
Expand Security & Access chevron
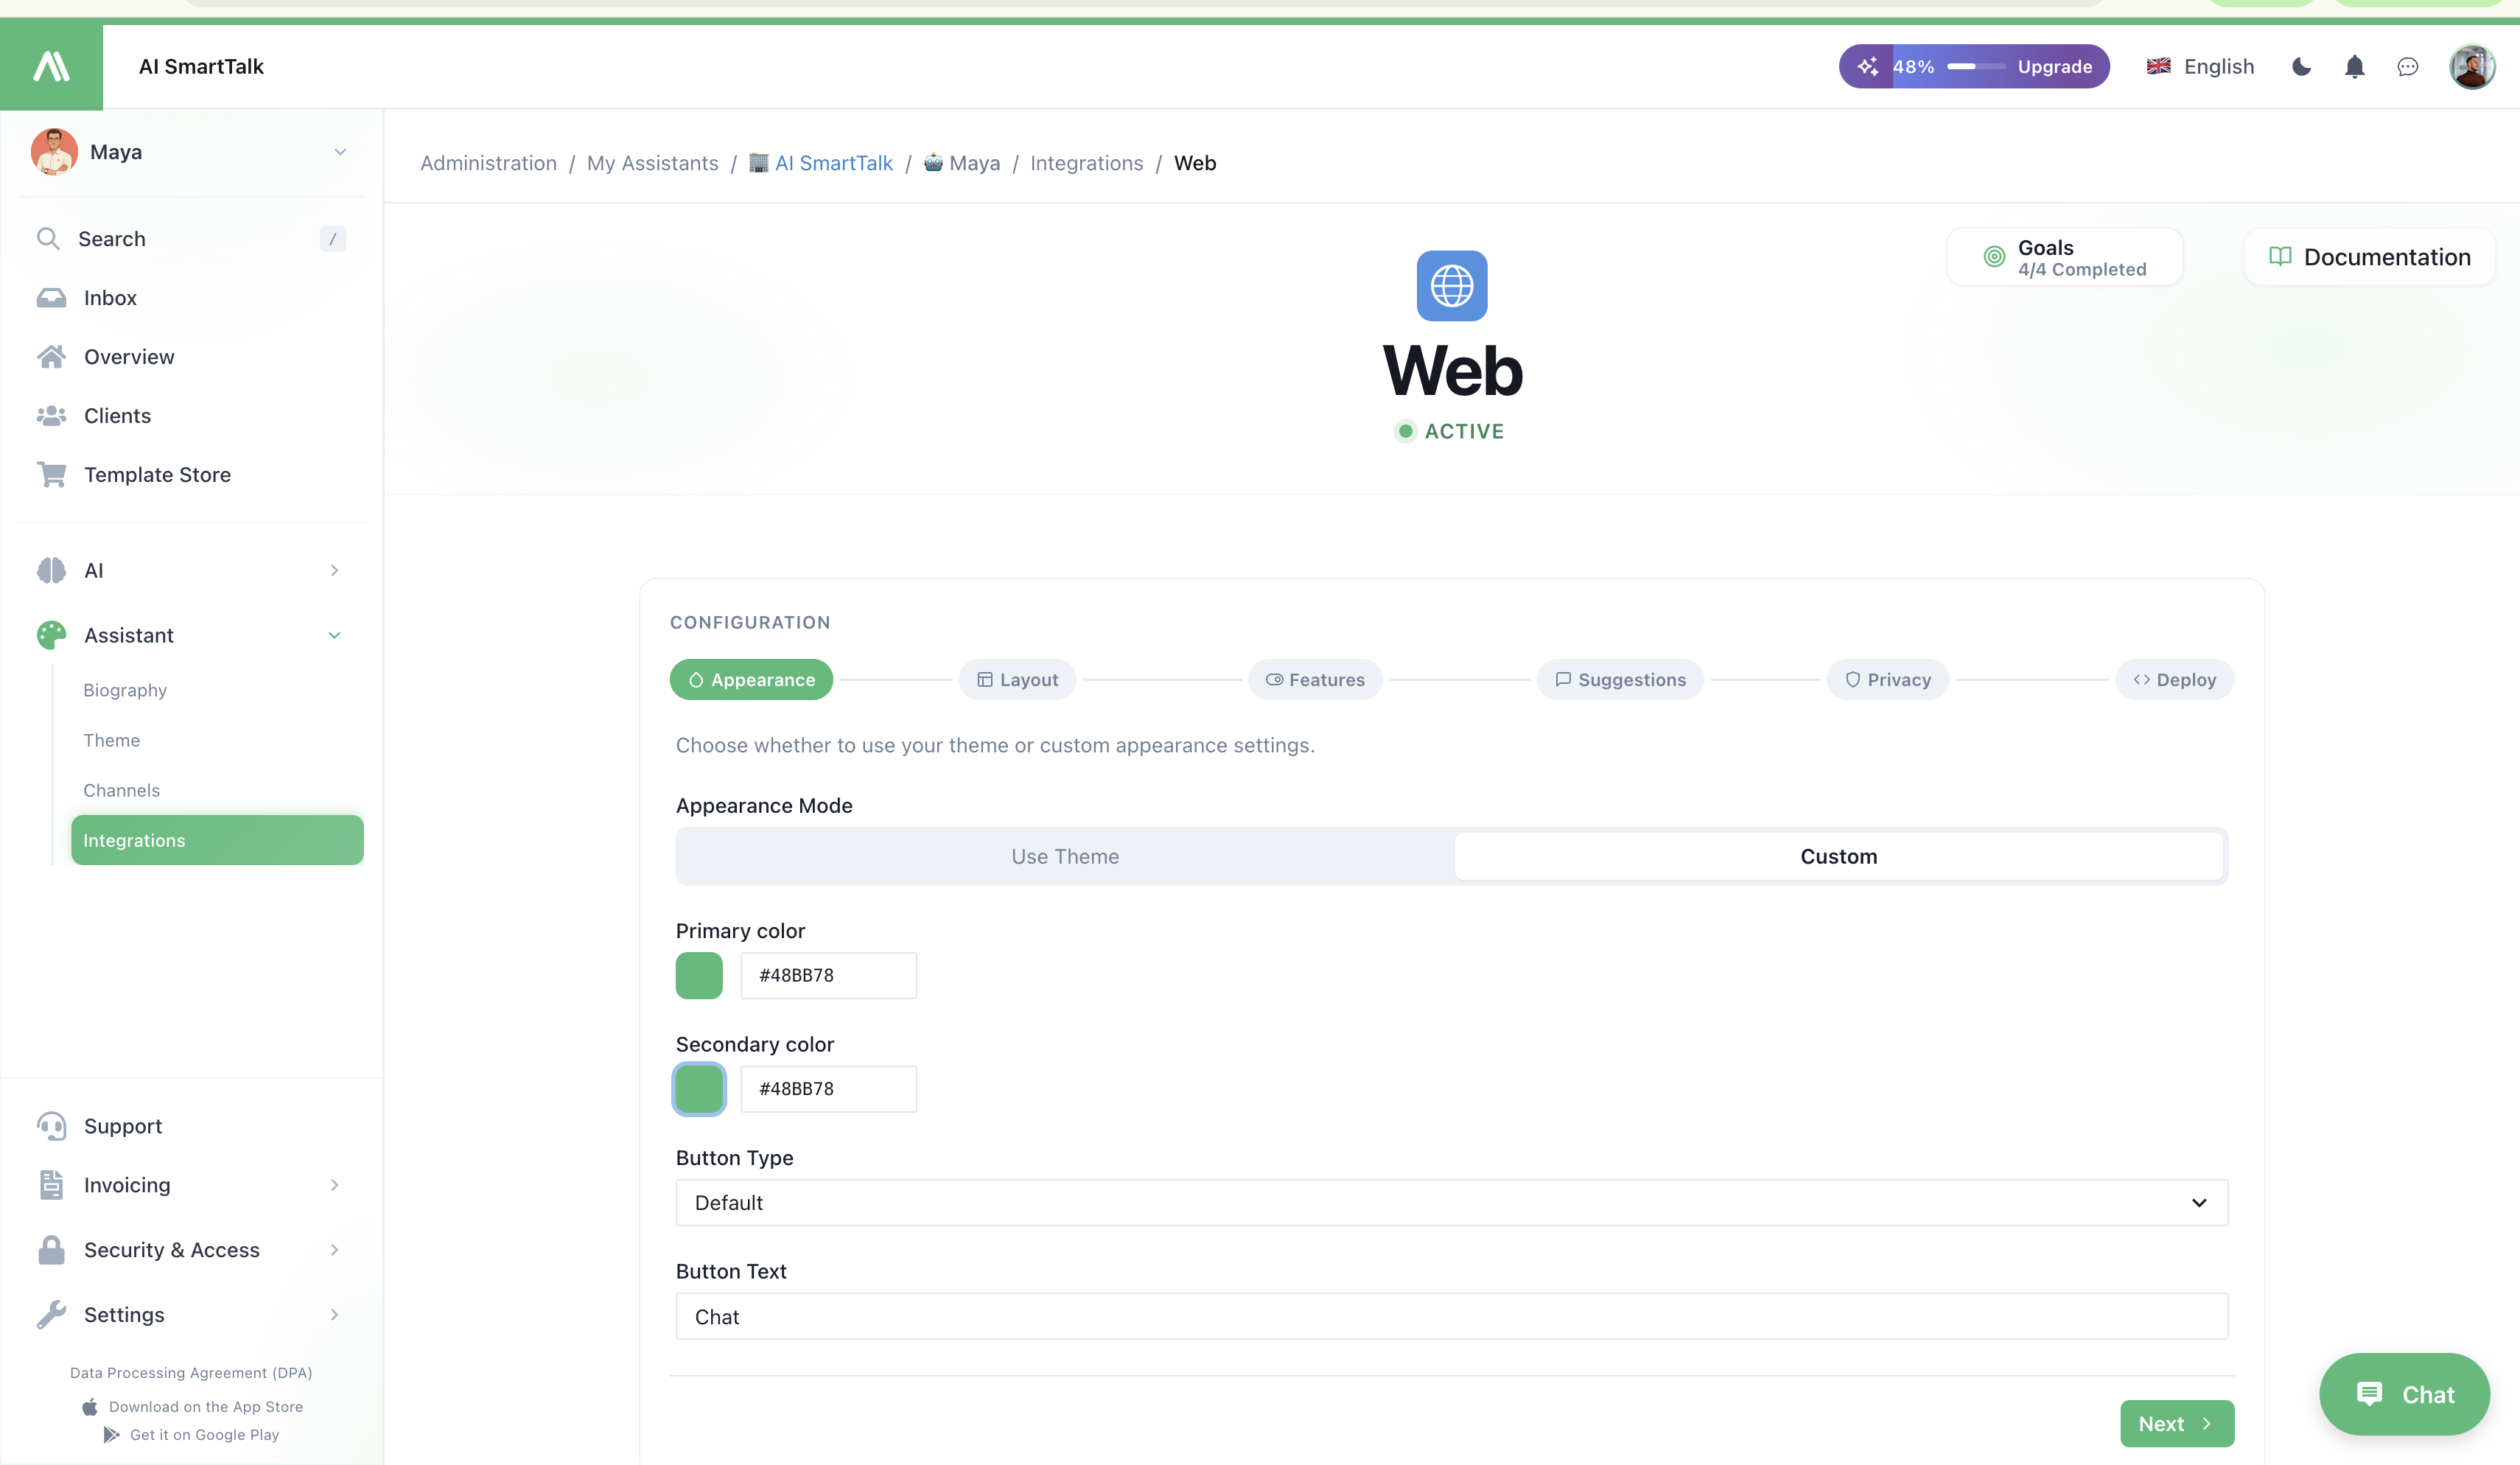click(334, 1250)
